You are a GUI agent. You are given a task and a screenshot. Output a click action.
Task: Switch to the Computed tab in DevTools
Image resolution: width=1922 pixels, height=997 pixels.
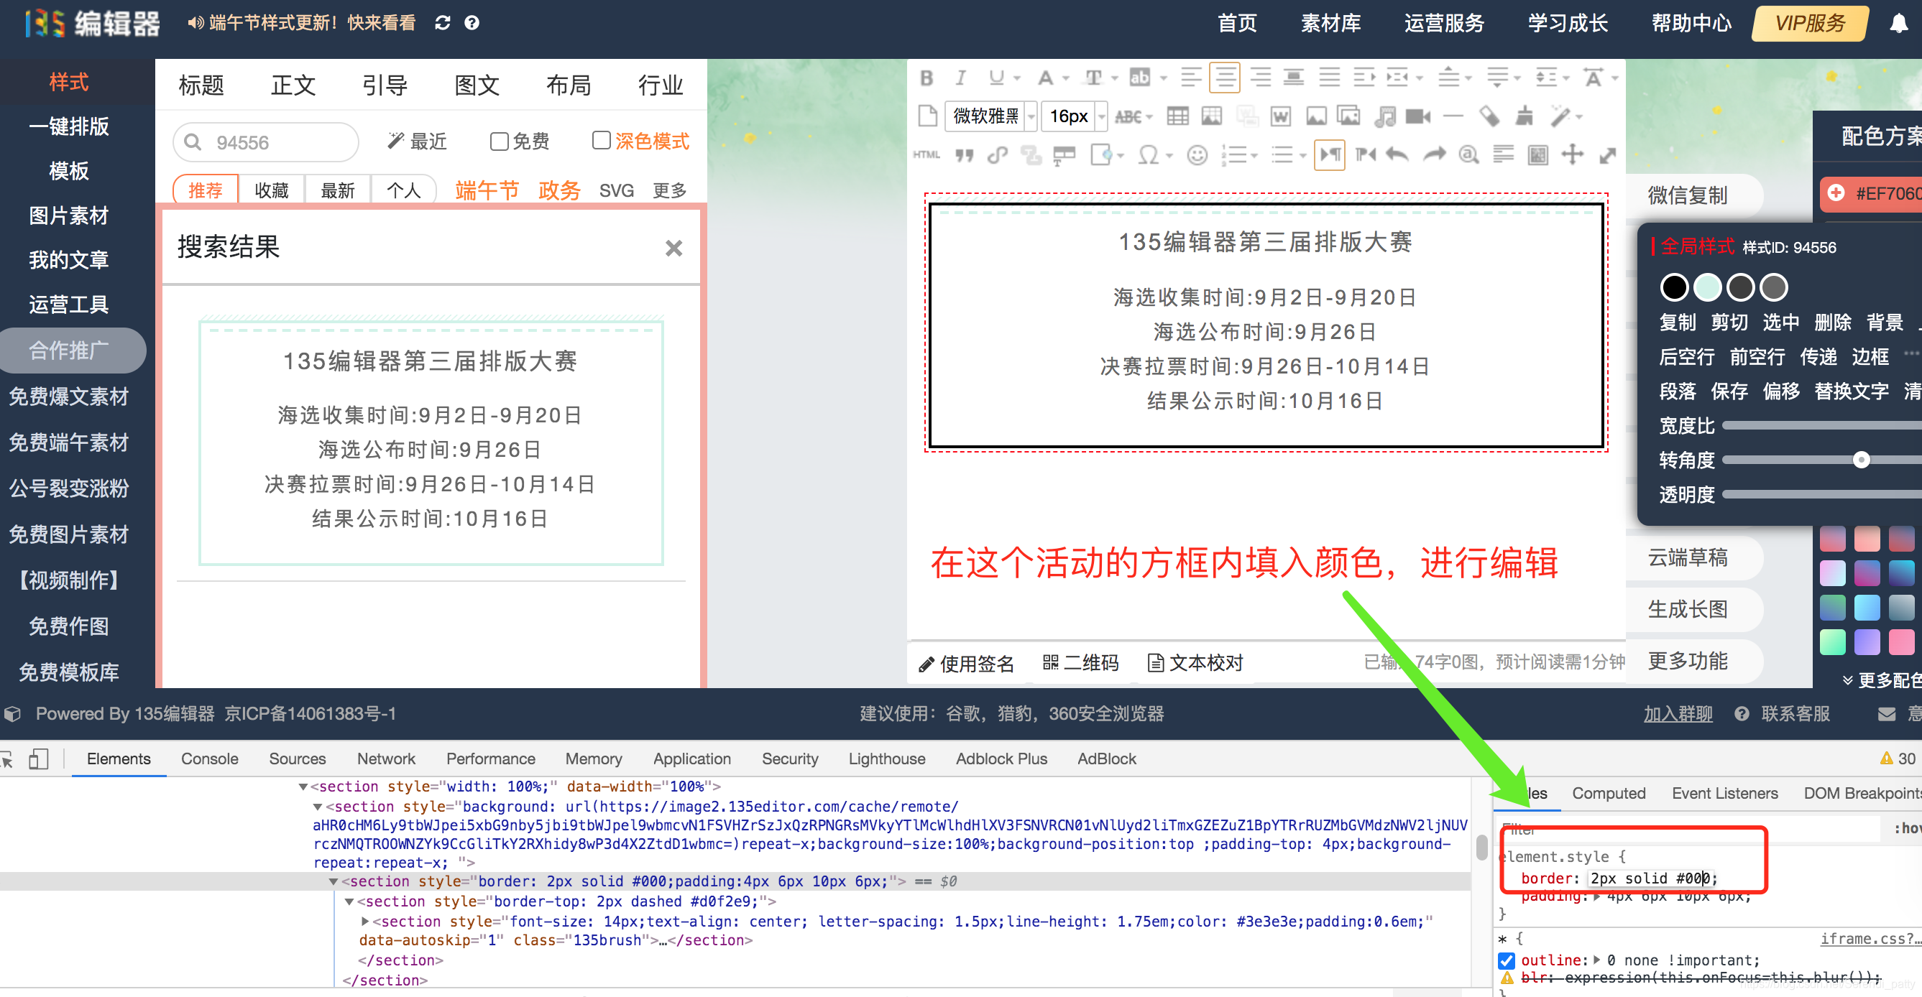click(1609, 793)
